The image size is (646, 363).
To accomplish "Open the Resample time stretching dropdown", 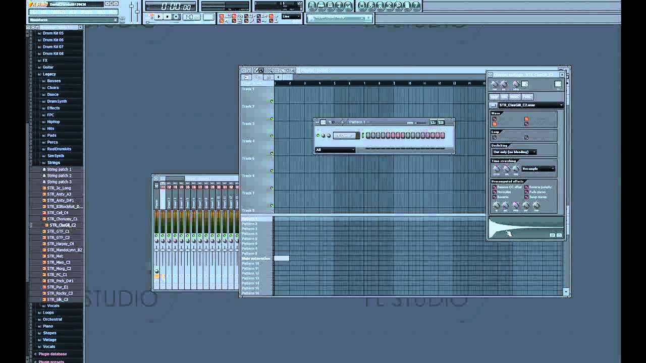I will (539, 168).
